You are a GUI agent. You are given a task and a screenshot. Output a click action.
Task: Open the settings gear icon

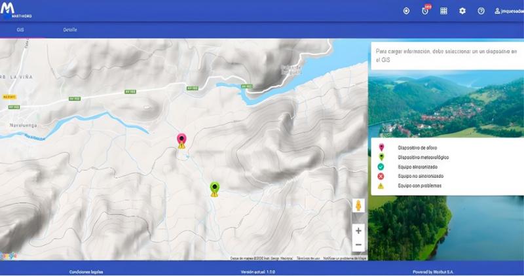[x=462, y=11]
